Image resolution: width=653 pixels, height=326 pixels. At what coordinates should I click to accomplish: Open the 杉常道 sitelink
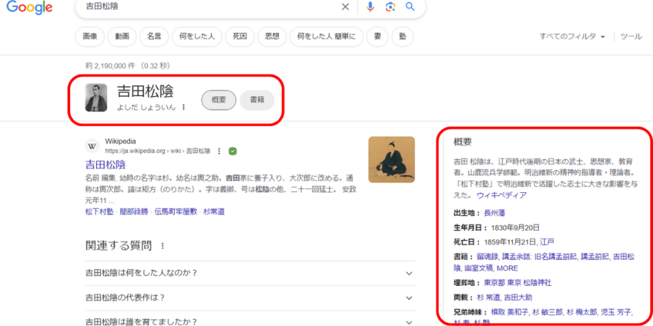[x=214, y=211]
